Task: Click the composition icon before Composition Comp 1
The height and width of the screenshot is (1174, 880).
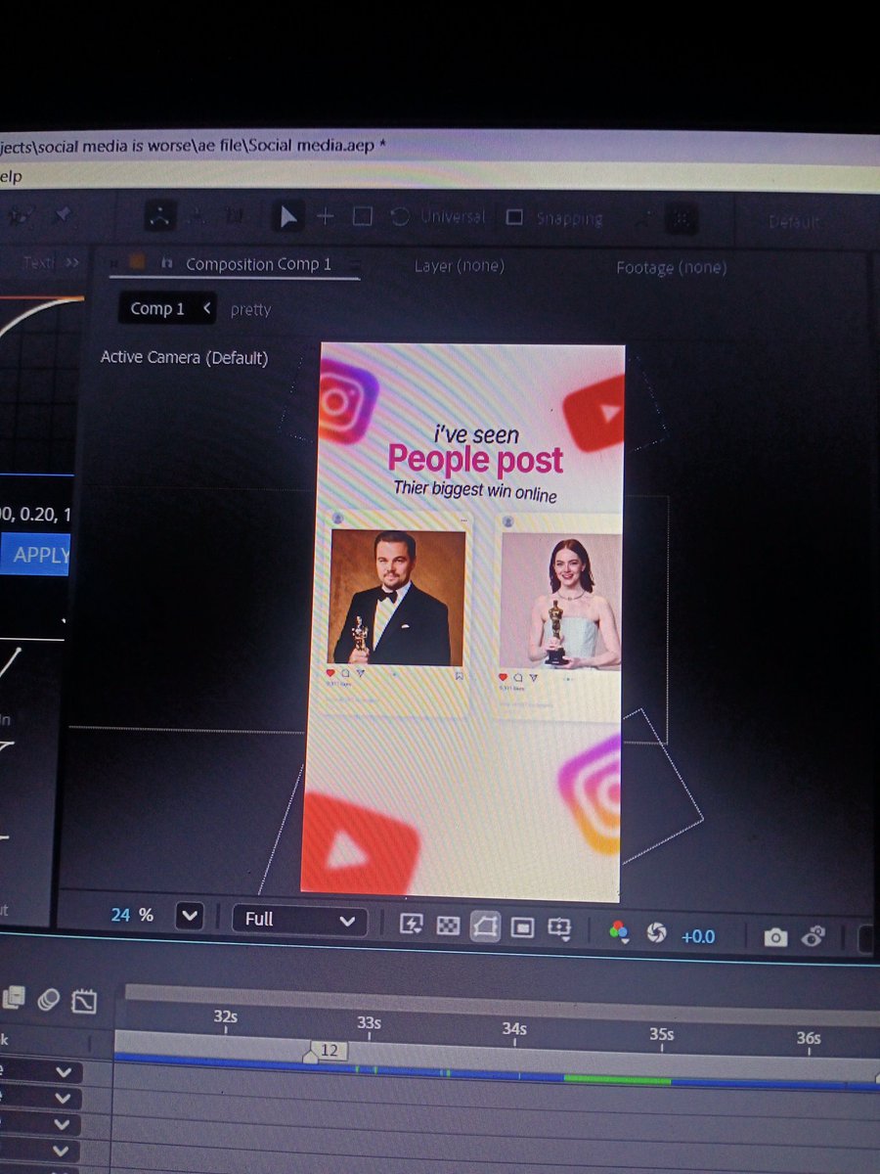Action: [x=166, y=263]
